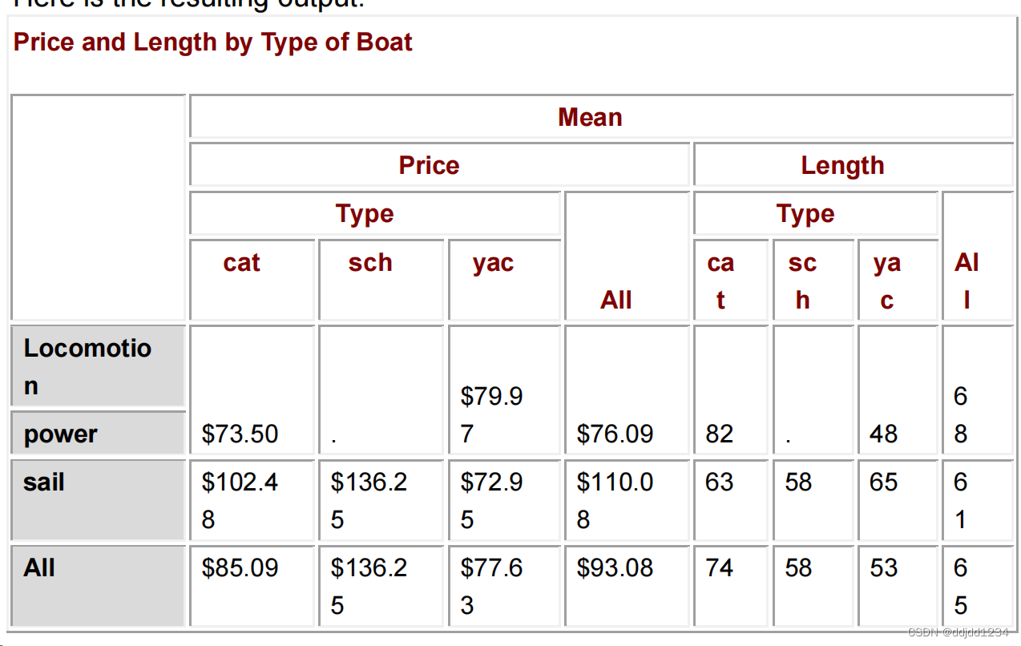Click the table title 'Price and Length by Type of Boat'
1021x646 pixels.
(213, 42)
